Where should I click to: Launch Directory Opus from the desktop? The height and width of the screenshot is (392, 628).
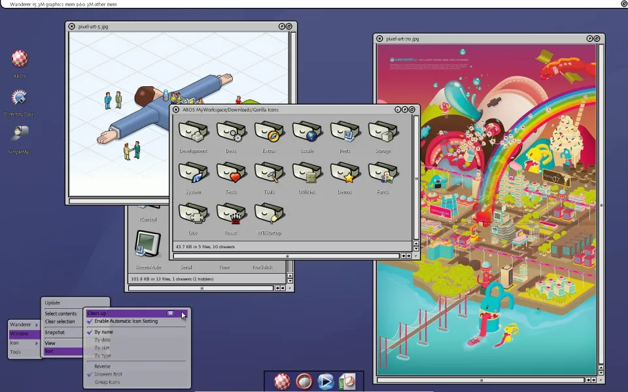[20, 98]
